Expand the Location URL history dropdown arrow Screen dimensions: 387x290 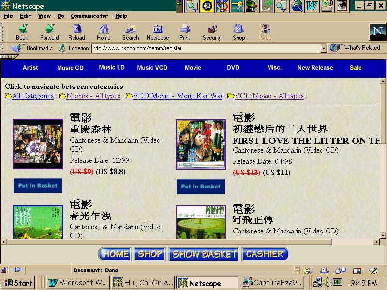(324, 48)
